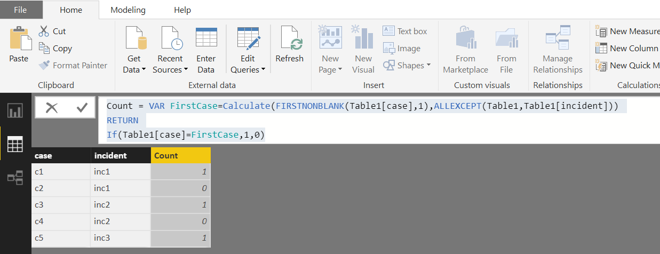
Task: Click Count value in c4 row
Action: [181, 221]
